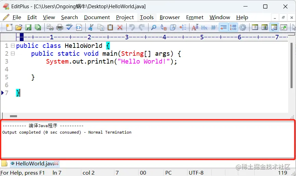Toggle line numbers display icon
Viewport: 296px width, 176px height.
[x=233, y=27]
